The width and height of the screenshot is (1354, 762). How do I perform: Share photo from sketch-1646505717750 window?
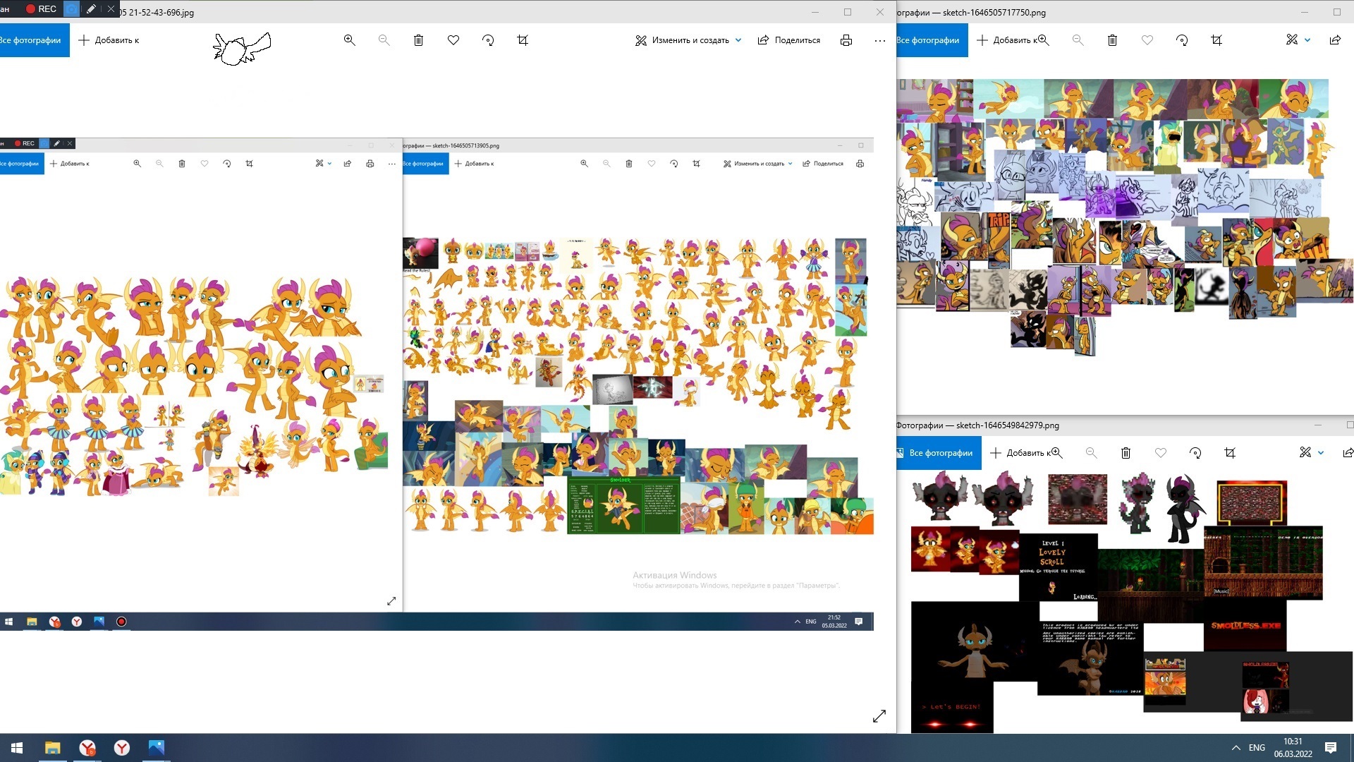click(x=1335, y=40)
